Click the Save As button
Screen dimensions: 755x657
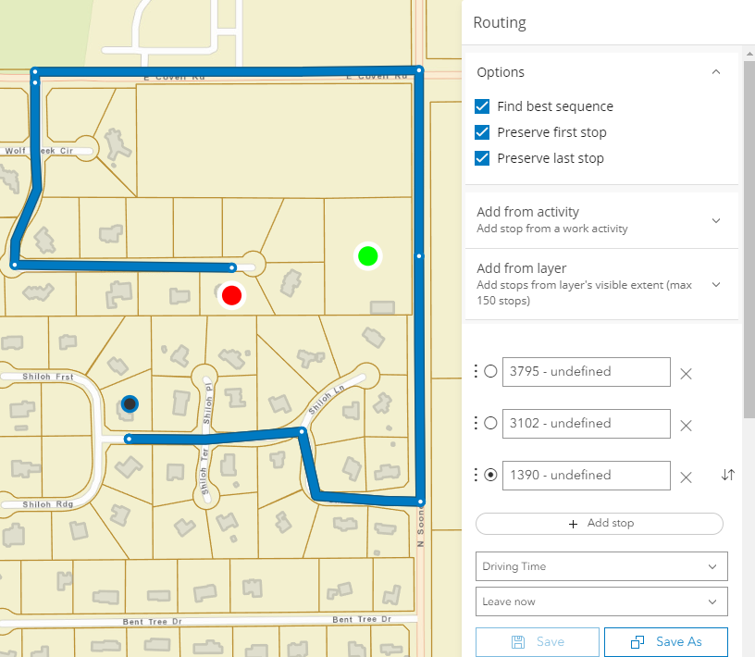665,641
